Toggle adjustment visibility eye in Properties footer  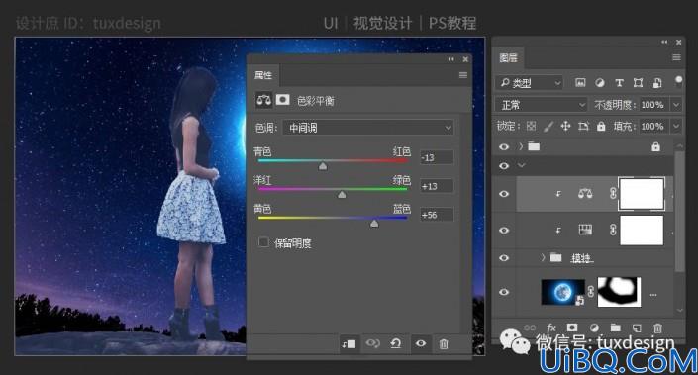(x=420, y=343)
